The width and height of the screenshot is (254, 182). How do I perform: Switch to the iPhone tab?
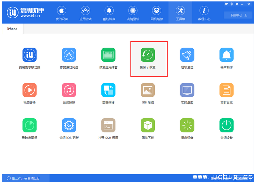pos(13,29)
